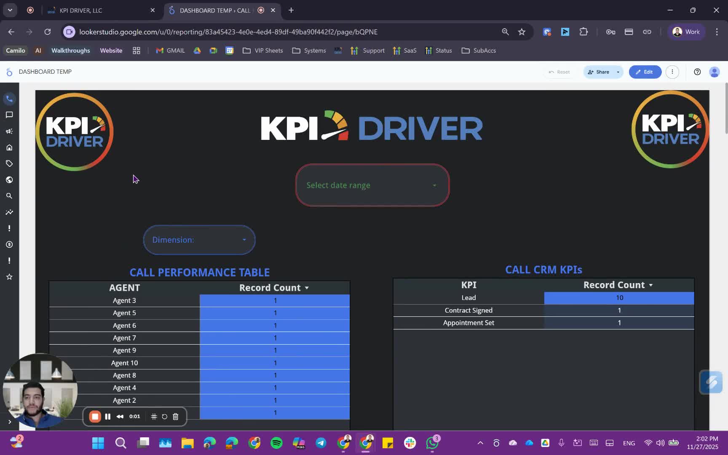This screenshot has width=728, height=455.
Task: Go back to the previous page
Action: tap(11, 32)
